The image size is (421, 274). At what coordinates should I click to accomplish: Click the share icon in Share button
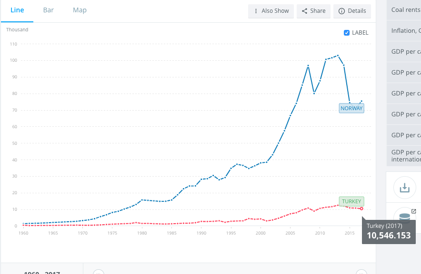coord(305,11)
